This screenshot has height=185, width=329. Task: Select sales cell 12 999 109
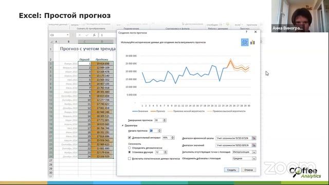coord(102,67)
